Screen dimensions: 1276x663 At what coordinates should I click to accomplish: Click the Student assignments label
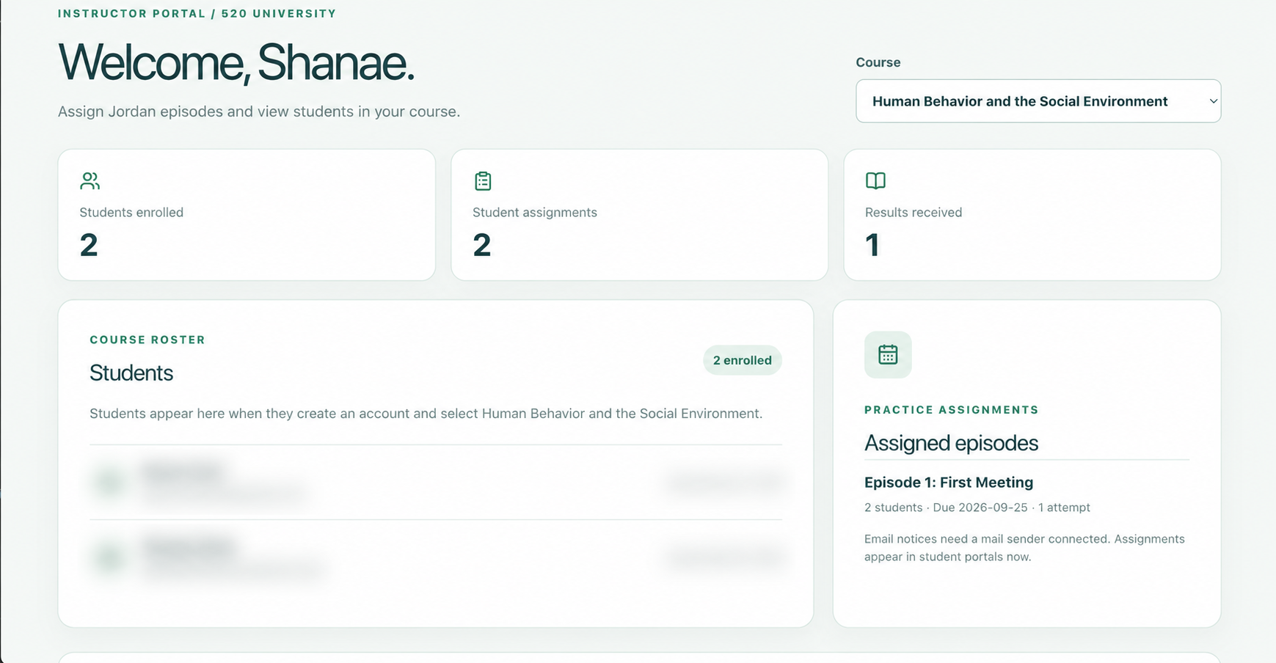point(535,213)
